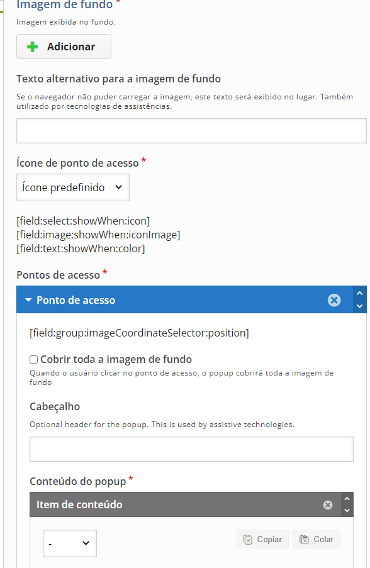Viewport: 370px width, 568px height.
Task: Click the green plus Adicionar icon
Action: pos(32,47)
